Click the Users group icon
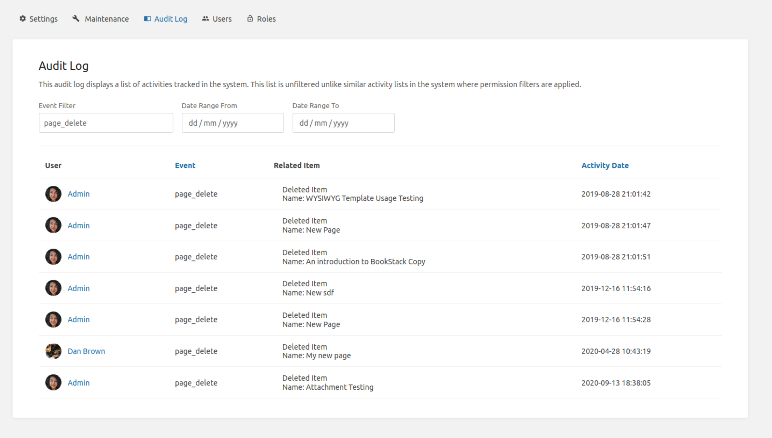 click(x=205, y=19)
